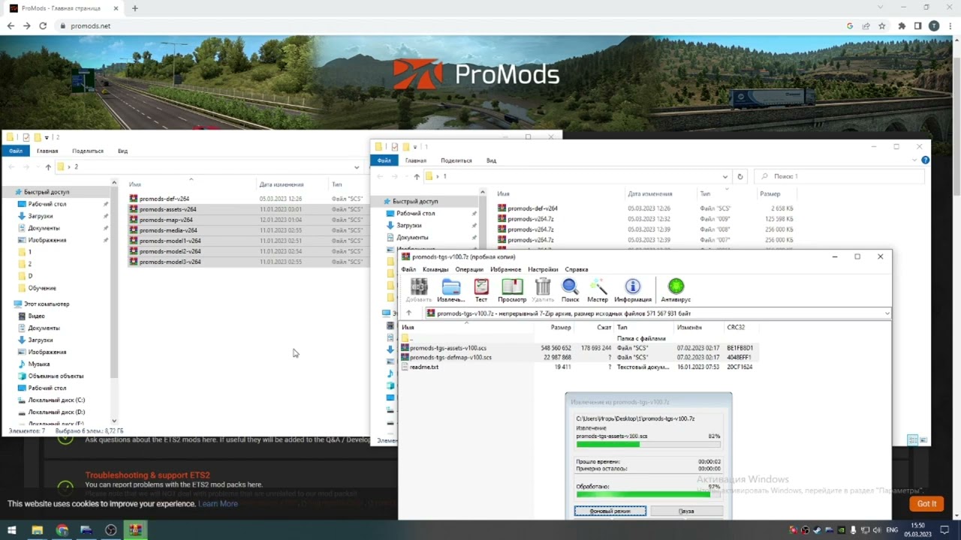Click the Файл button in folder 1 window
This screenshot has width=961, height=540.
click(x=384, y=160)
